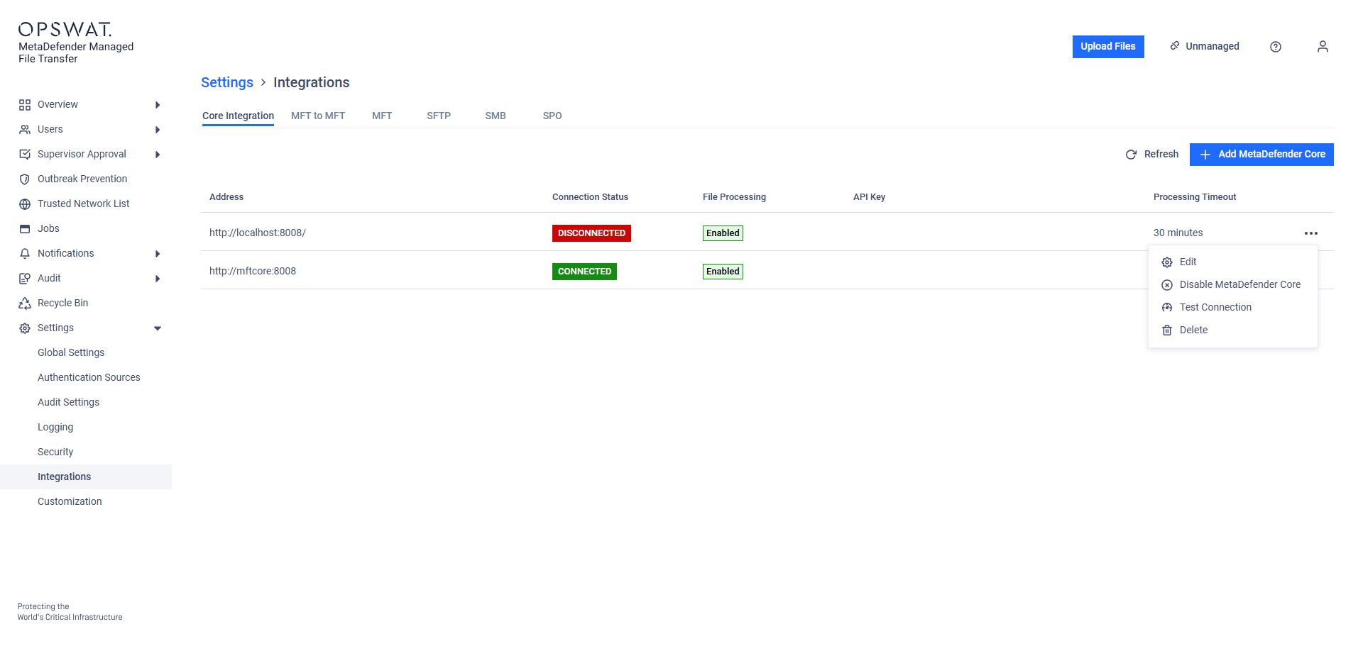
Task: Click the http://localhost:8008/ address
Action: 258,233
